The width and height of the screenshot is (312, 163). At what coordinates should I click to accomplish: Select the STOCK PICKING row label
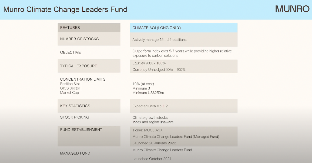pyautogui.click(x=75, y=117)
